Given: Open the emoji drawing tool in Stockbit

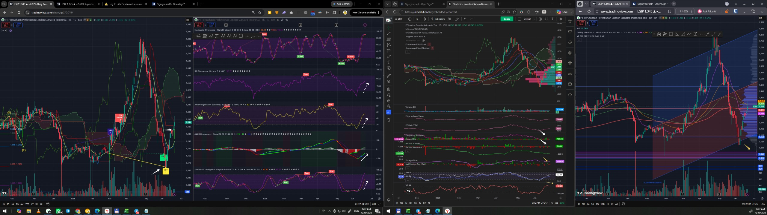Looking at the screenshot, I should [x=389, y=68].
